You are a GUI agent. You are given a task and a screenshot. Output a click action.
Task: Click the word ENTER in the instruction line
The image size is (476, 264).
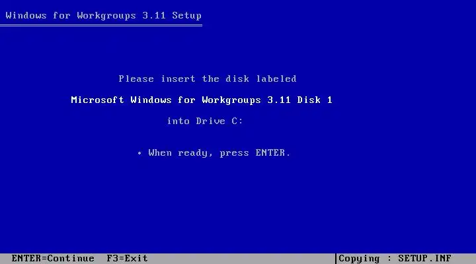click(x=270, y=152)
